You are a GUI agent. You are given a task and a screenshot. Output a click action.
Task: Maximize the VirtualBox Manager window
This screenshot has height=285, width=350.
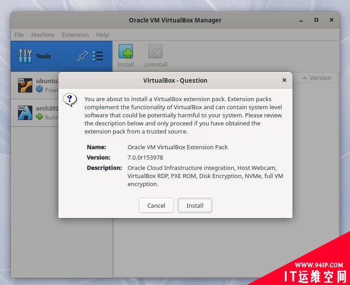pos(316,20)
